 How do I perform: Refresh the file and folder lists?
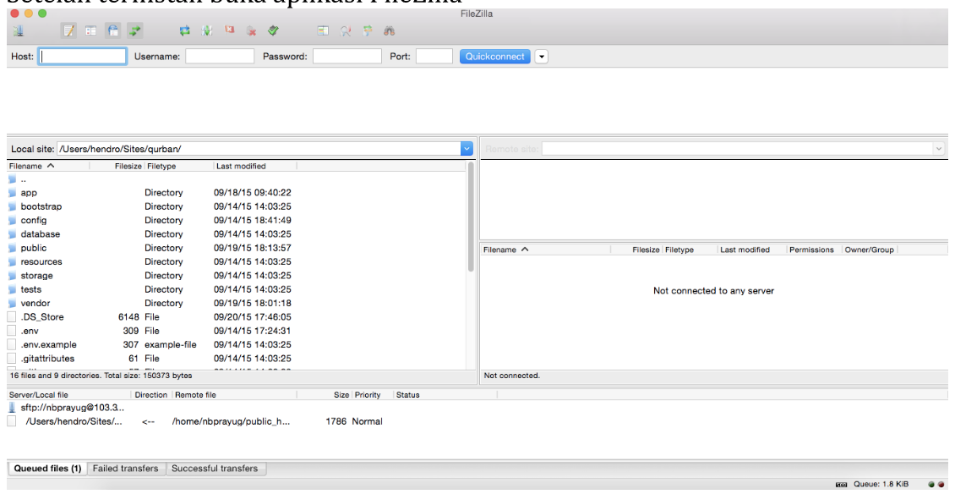[x=184, y=28]
